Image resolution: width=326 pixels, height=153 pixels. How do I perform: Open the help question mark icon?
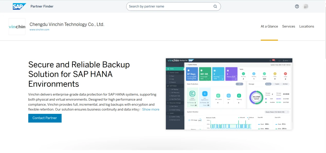[297, 6]
